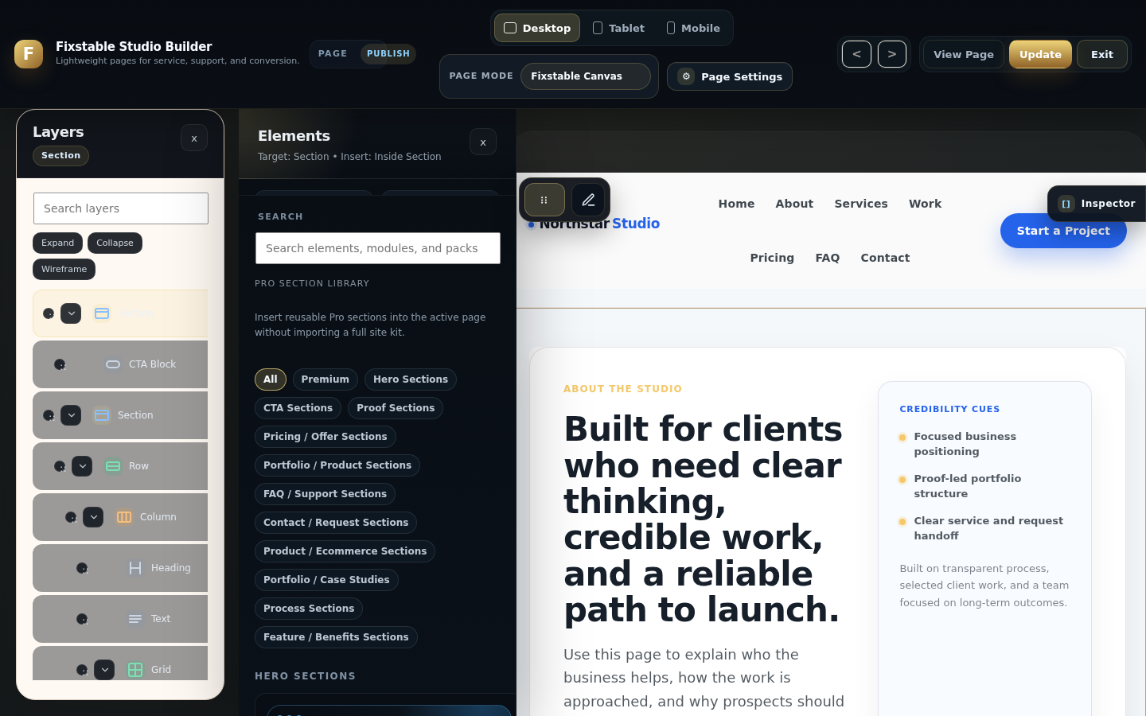Open Page Settings
The width and height of the screenshot is (1146, 716).
[x=730, y=76]
